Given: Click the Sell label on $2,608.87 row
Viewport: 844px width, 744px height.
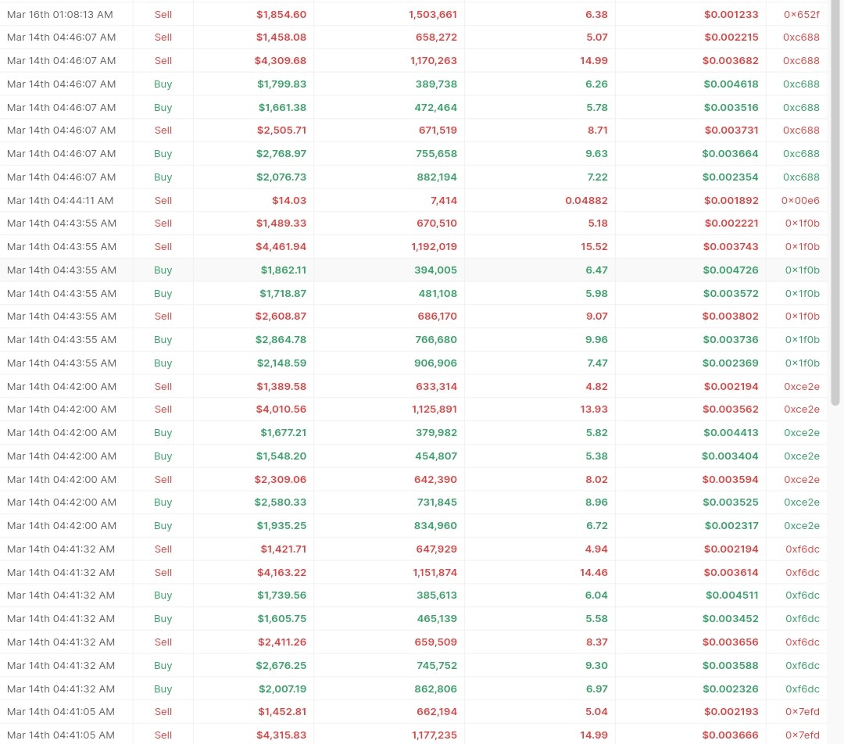Looking at the screenshot, I should (163, 316).
